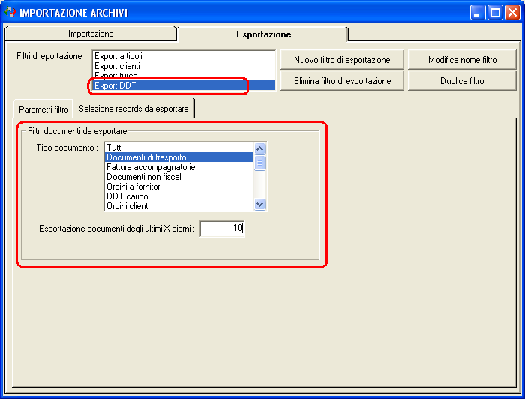This screenshot has width=525, height=399.
Task: Choose Documenti non fiscali document type
Action: pyautogui.click(x=179, y=177)
